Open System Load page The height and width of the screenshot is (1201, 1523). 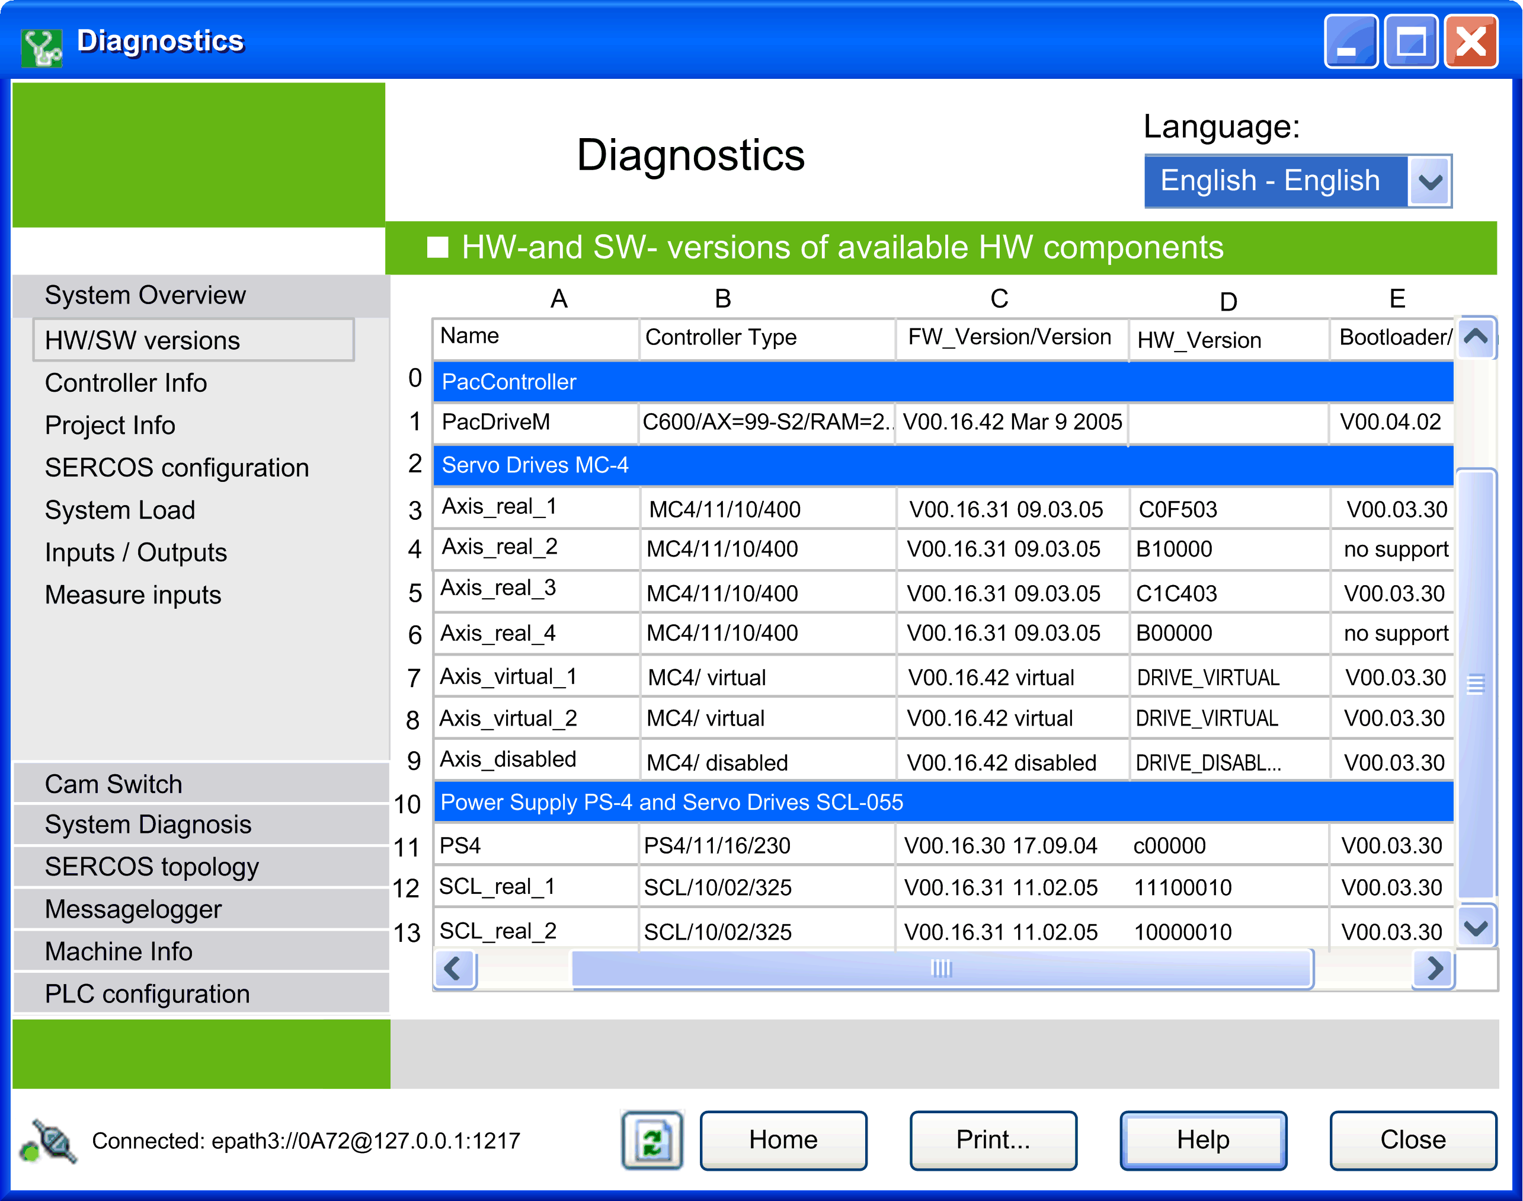120,510
